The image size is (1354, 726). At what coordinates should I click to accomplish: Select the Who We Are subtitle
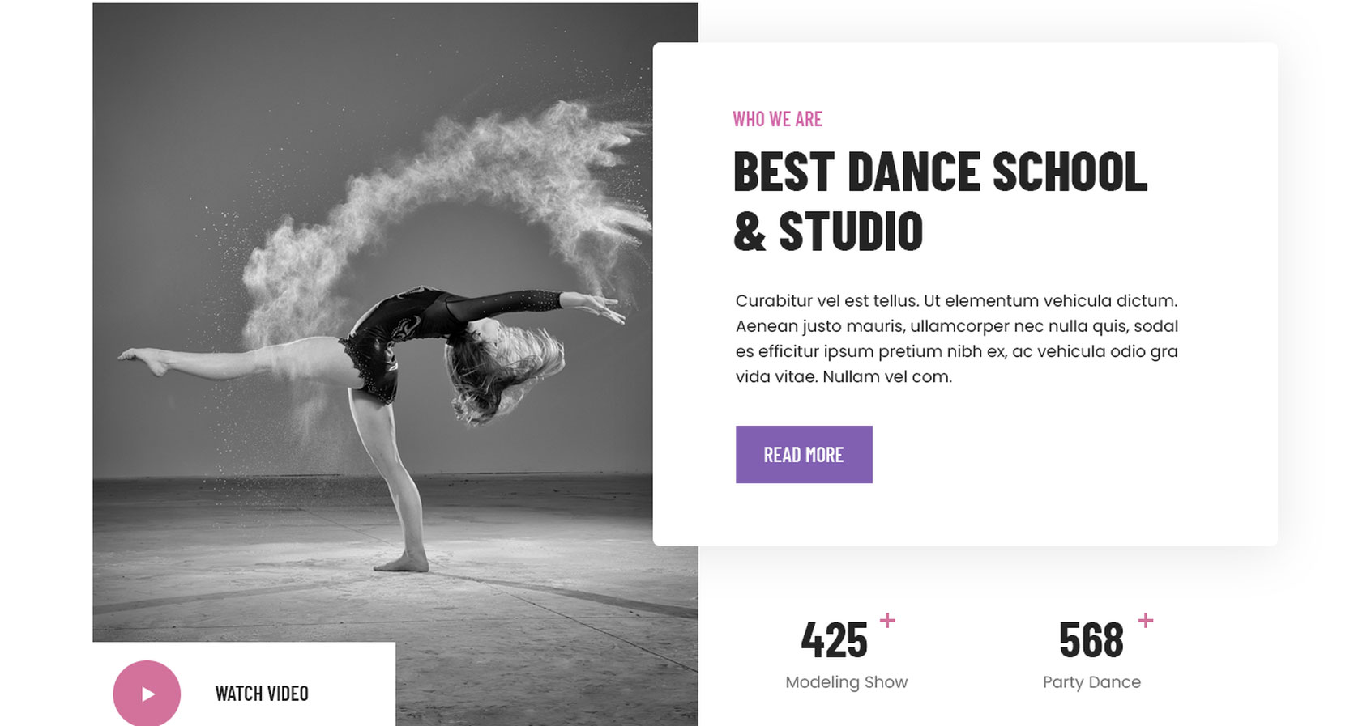pos(777,119)
